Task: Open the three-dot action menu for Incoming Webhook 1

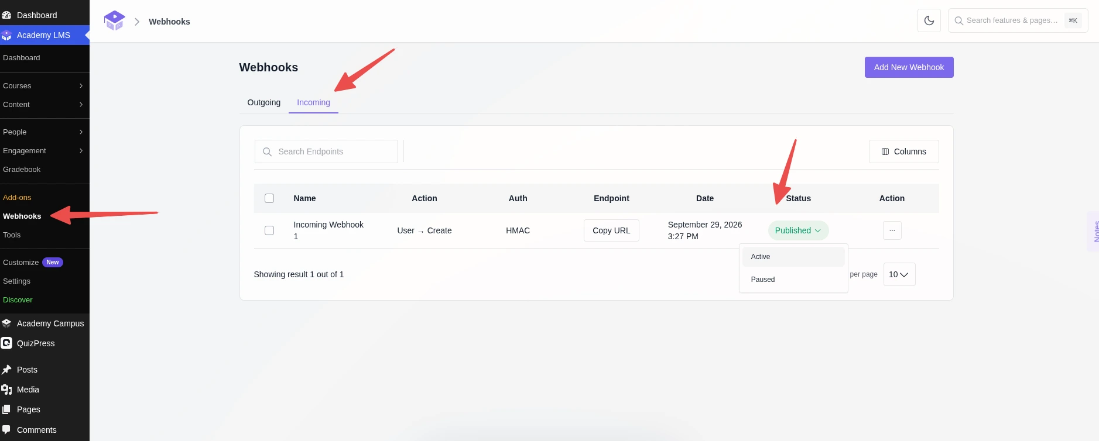Action: point(892,230)
